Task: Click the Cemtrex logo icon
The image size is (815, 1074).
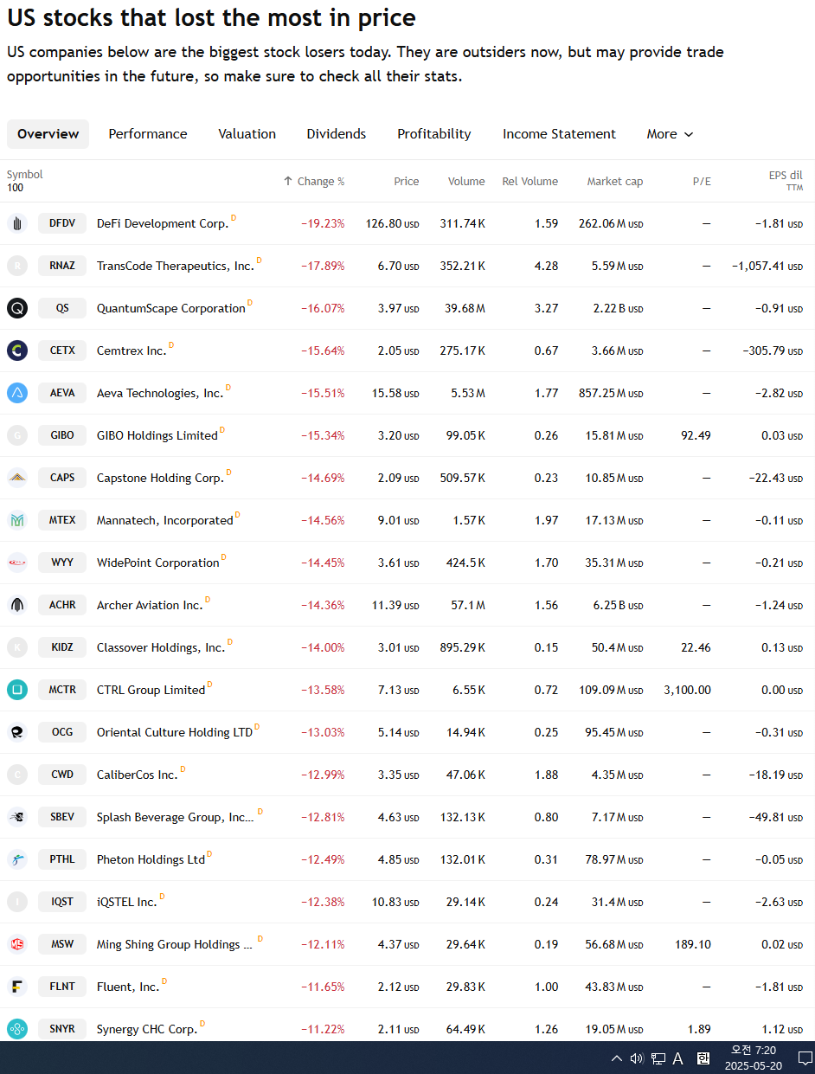Action: [17, 350]
